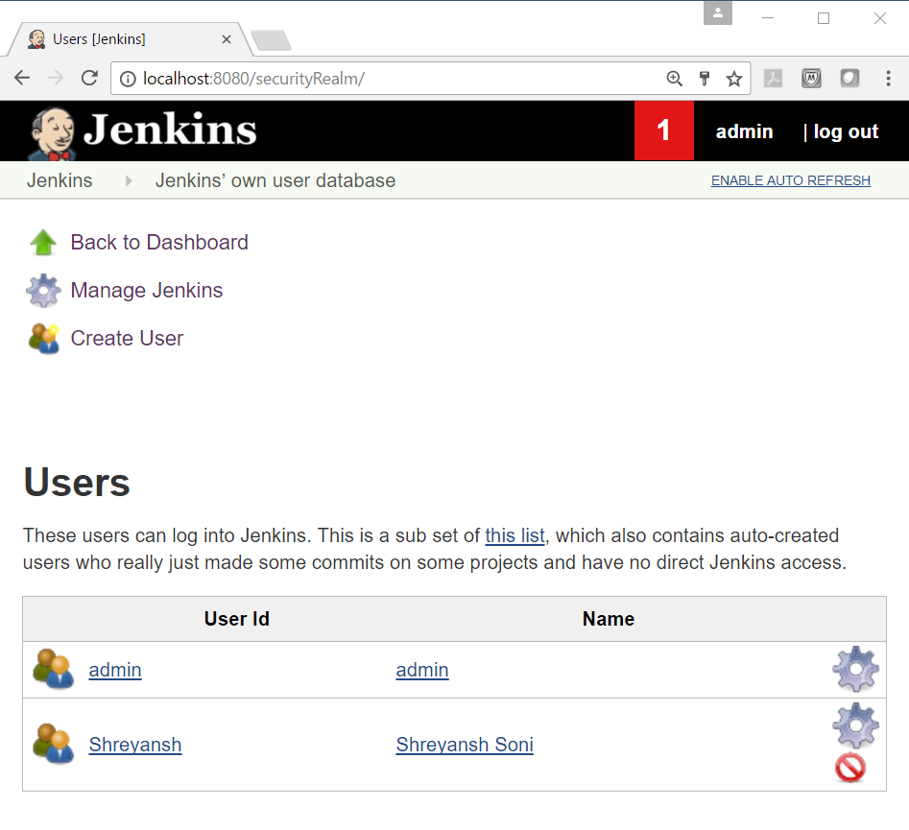The width and height of the screenshot is (909, 830).
Task: Open Manage Jenkins link
Action: pyautogui.click(x=147, y=291)
